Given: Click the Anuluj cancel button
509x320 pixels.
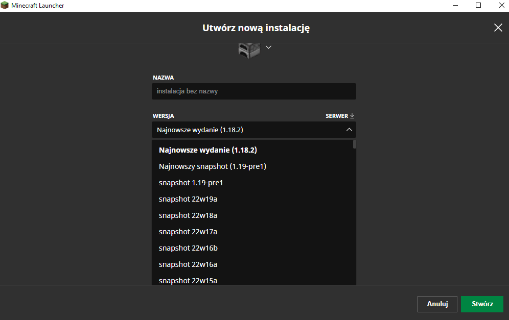Looking at the screenshot, I should click(x=437, y=304).
